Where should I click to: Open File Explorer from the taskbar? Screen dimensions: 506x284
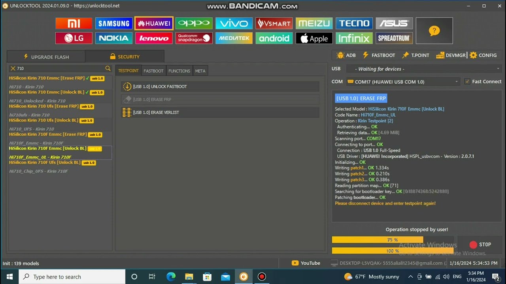pyautogui.click(x=189, y=277)
